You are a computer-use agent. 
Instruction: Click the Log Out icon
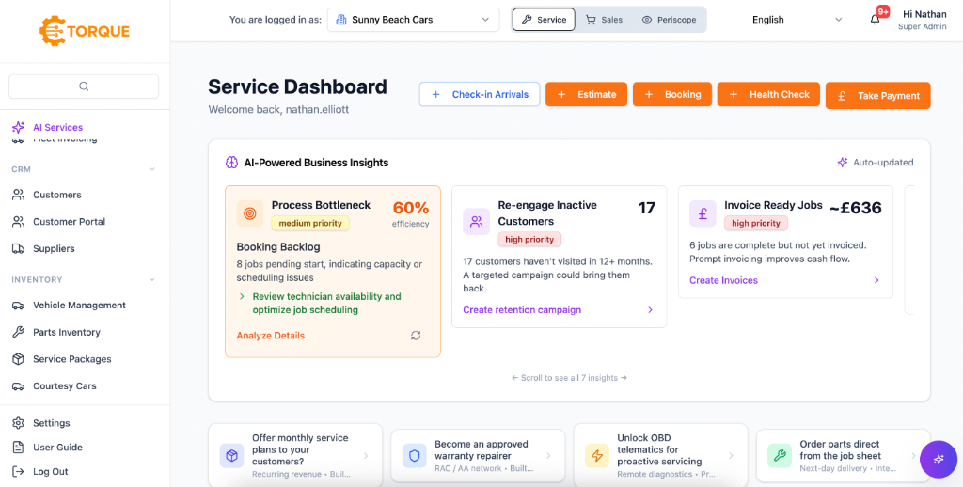click(x=19, y=472)
